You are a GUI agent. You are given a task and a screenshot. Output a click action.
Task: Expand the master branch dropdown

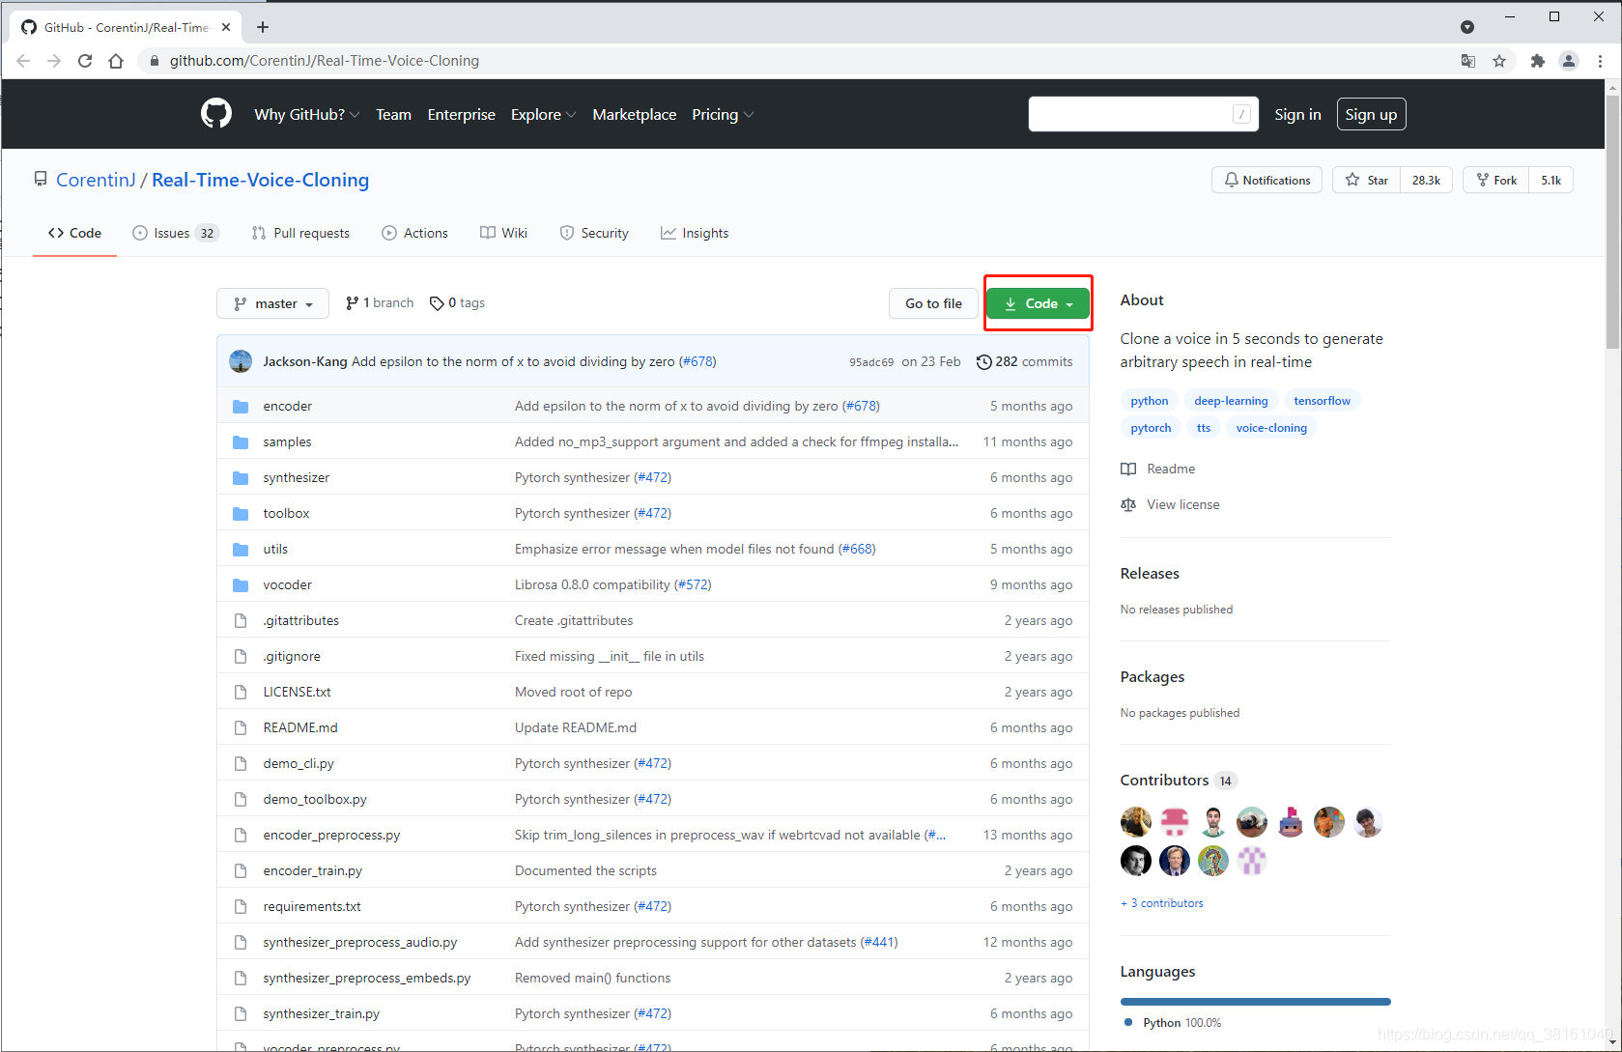point(273,303)
